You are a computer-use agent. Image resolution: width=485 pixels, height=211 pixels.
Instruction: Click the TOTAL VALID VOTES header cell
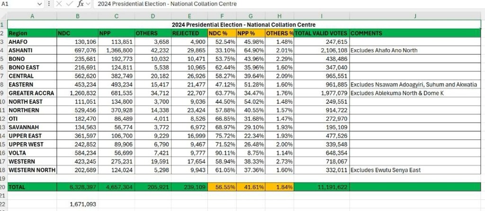coord(322,34)
